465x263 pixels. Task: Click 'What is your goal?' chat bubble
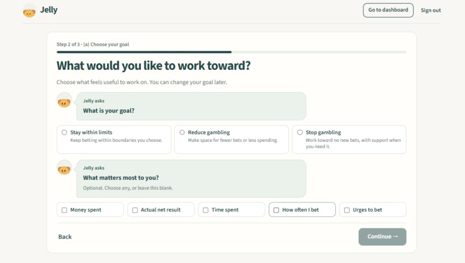tap(191, 106)
